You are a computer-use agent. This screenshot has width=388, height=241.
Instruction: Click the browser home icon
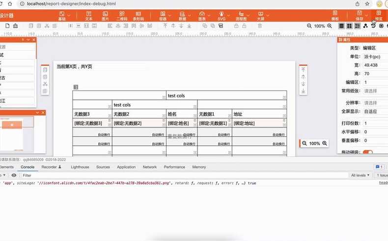[x=10, y=4]
